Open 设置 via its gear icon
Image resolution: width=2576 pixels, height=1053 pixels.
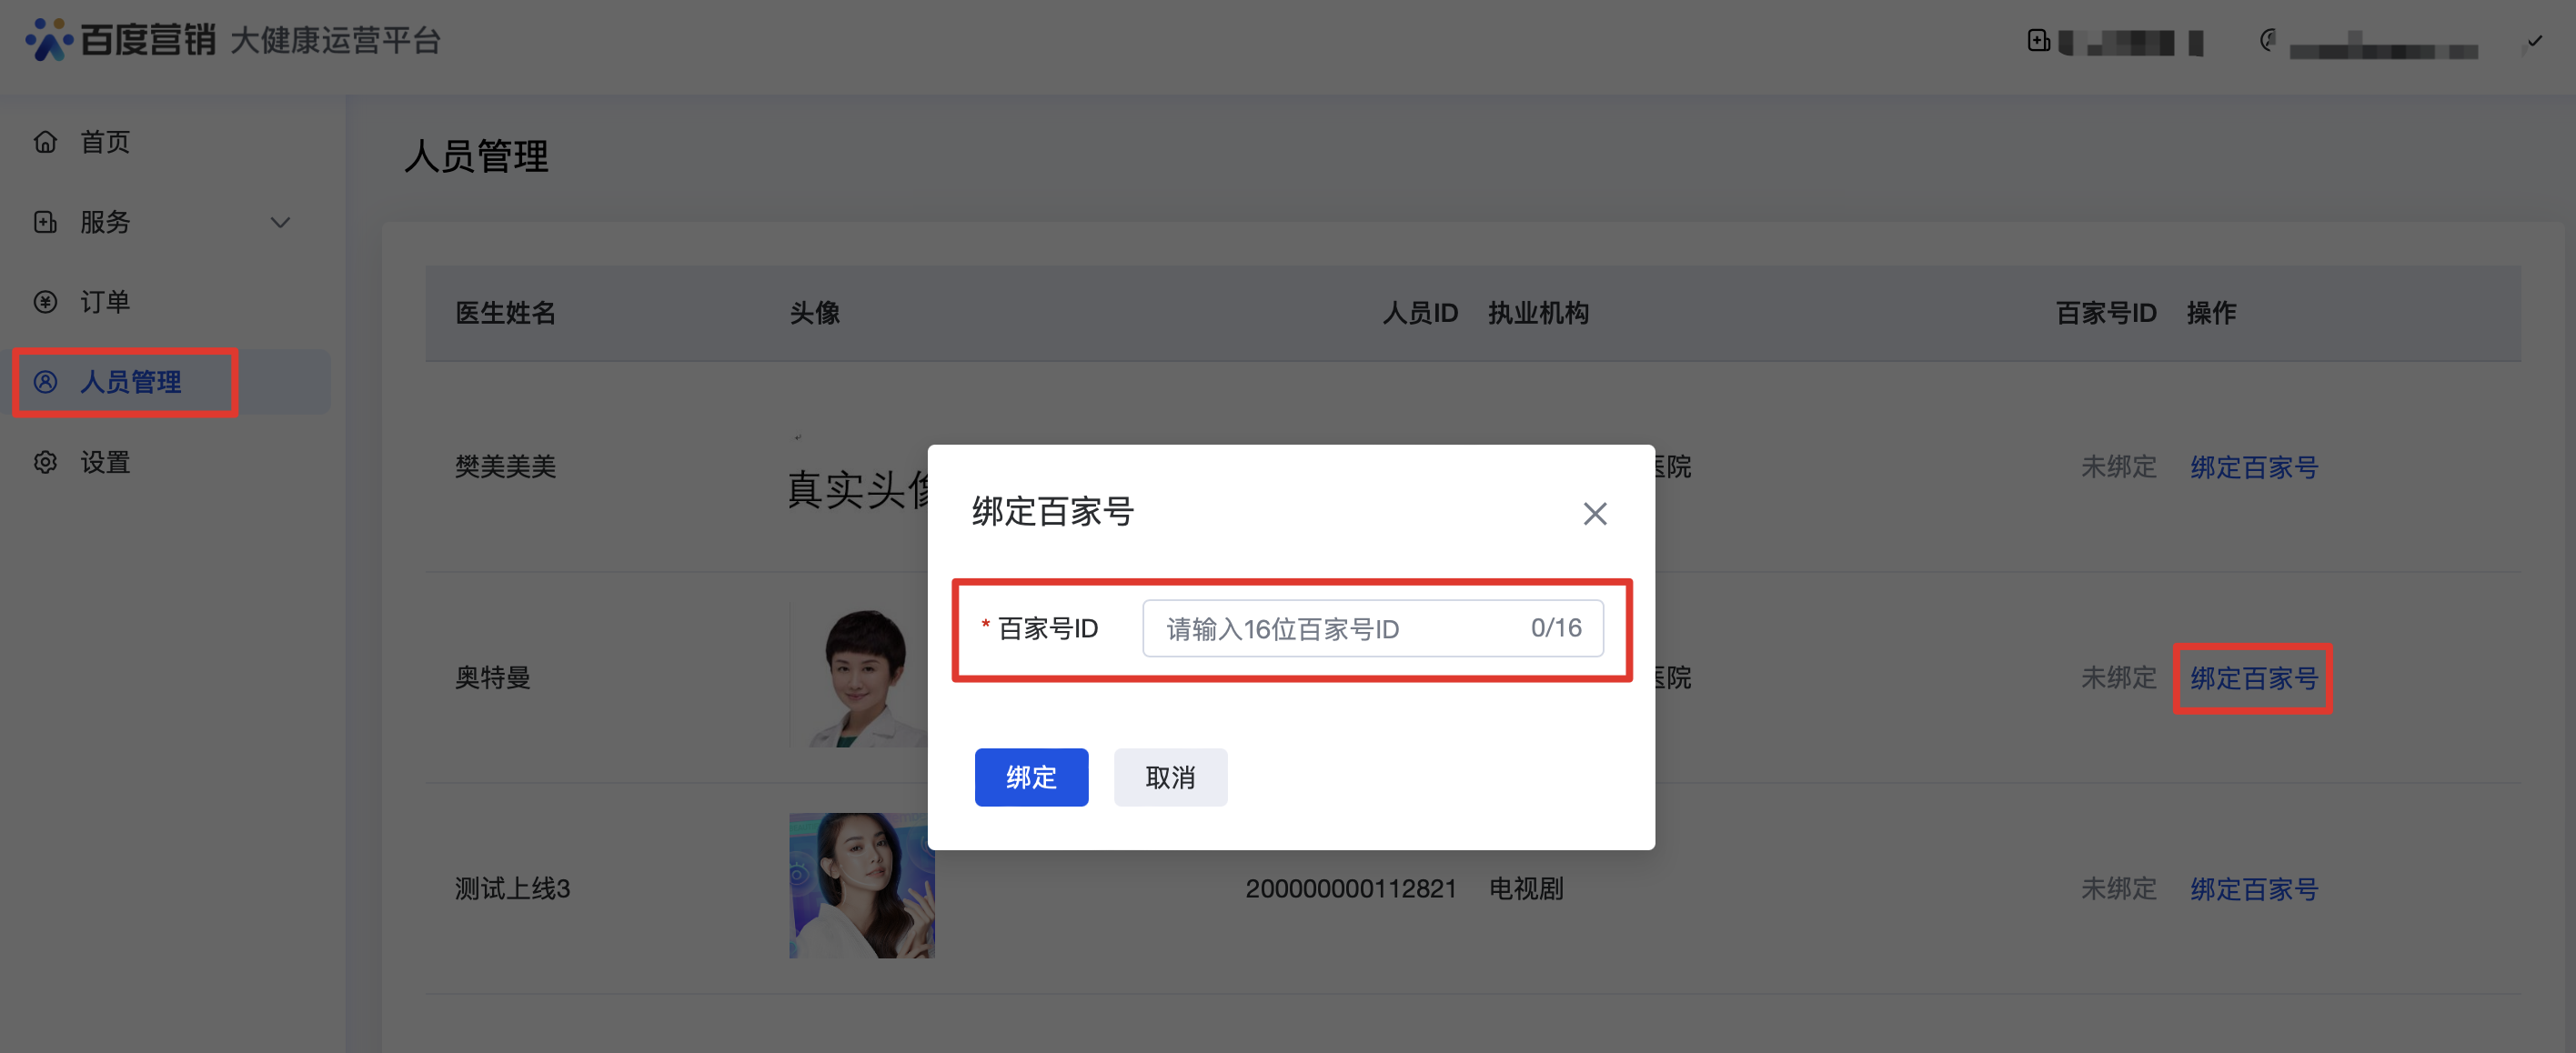tap(46, 462)
